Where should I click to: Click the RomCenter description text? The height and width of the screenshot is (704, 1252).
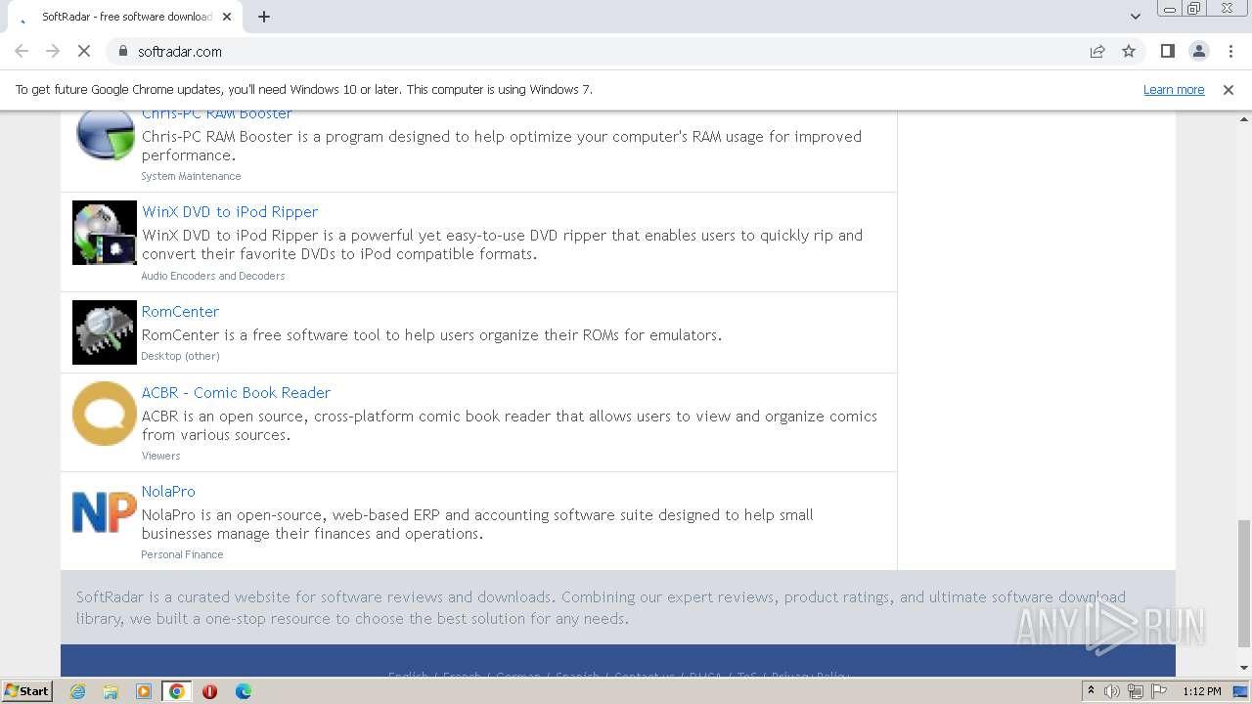pos(431,334)
